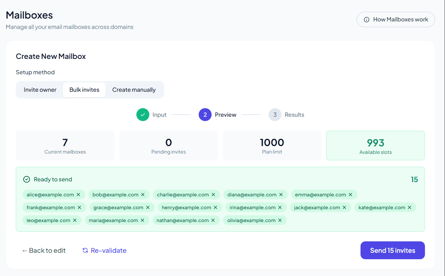This screenshot has width=445, height=276.
Task: Click the Back to edit link
Action: [44, 250]
